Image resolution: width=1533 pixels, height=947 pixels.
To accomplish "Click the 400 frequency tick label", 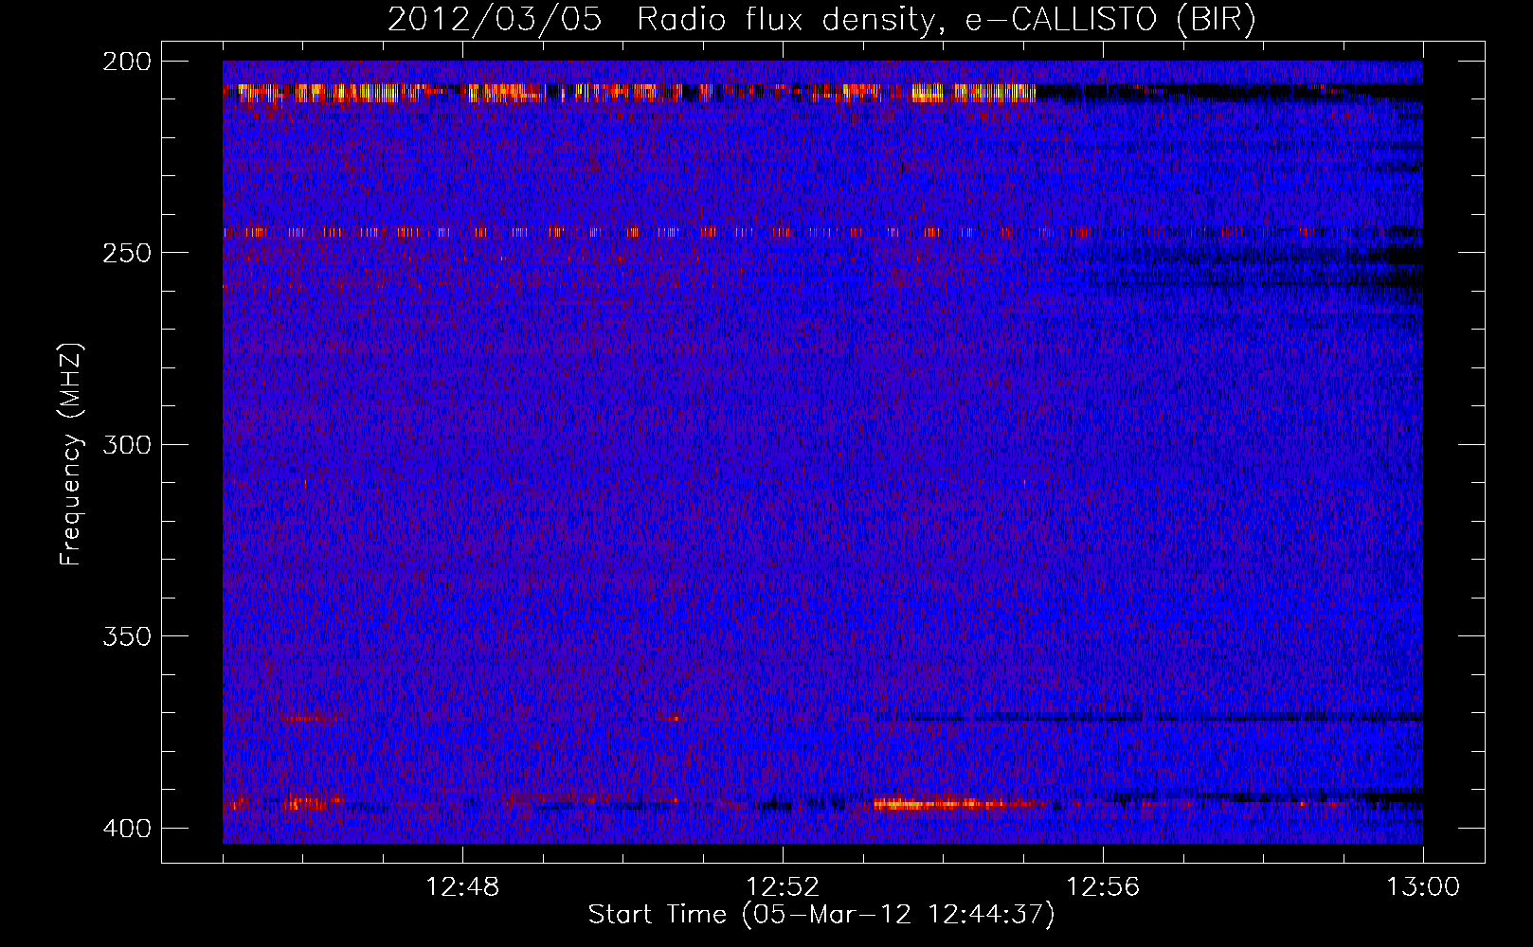I will pos(127,829).
